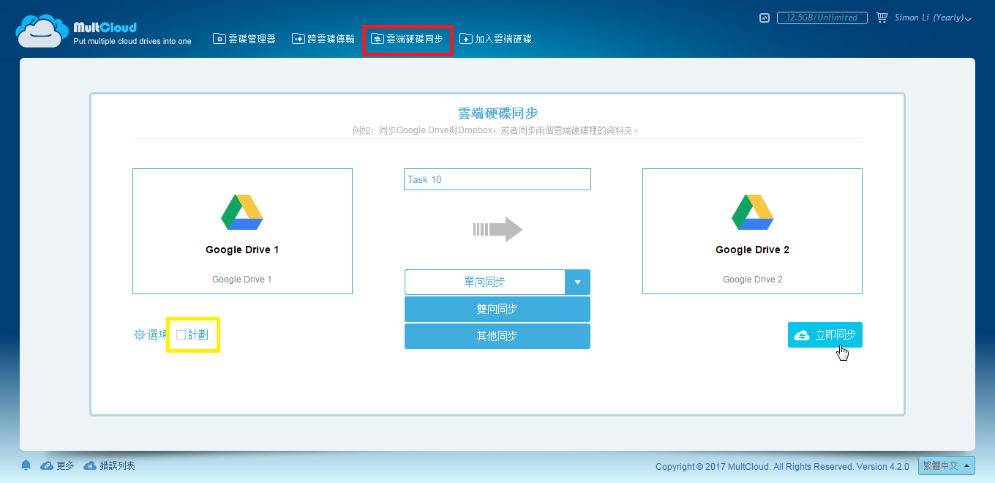Click the 12.5GB/Unlimited quota indicator
Viewport: 995px width, 483px height.
point(822,18)
